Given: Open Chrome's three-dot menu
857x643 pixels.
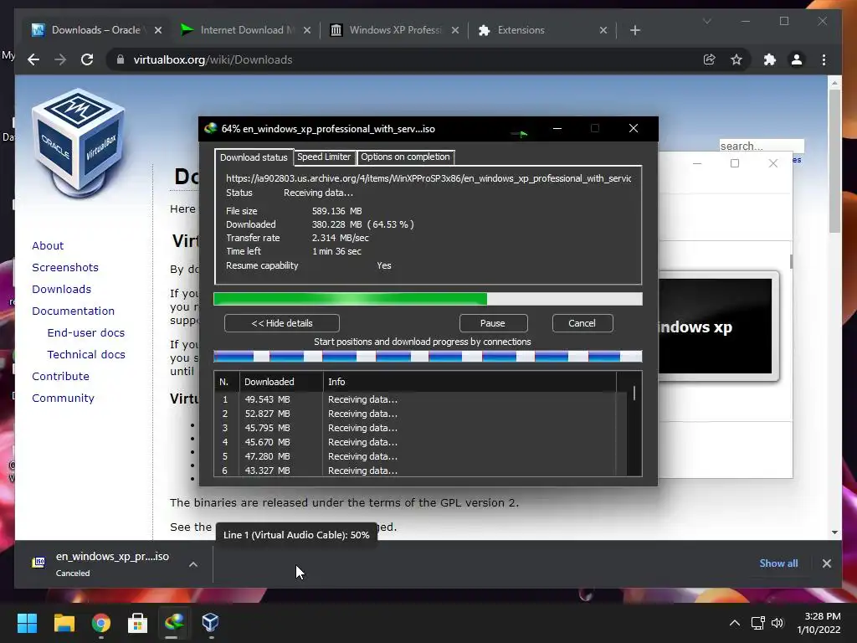Looking at the screenshot, I should (824, 59).
